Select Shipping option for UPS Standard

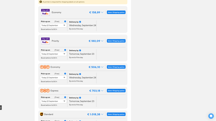click(x=116, y=114)
